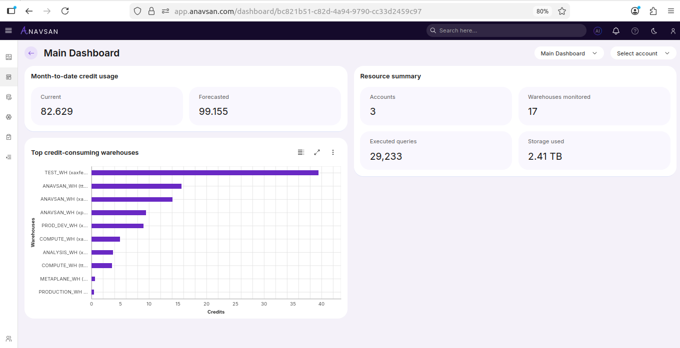Open the kebab menu on the warehouses chart
The width and height of the screenshot is (680, 348).
click(x=333, y=152)
